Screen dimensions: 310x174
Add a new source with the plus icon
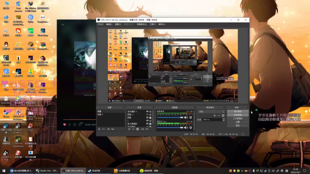tap(129, 129)
